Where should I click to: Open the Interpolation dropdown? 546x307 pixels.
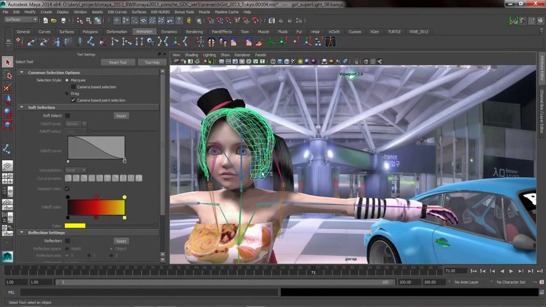tap(76, 170)
